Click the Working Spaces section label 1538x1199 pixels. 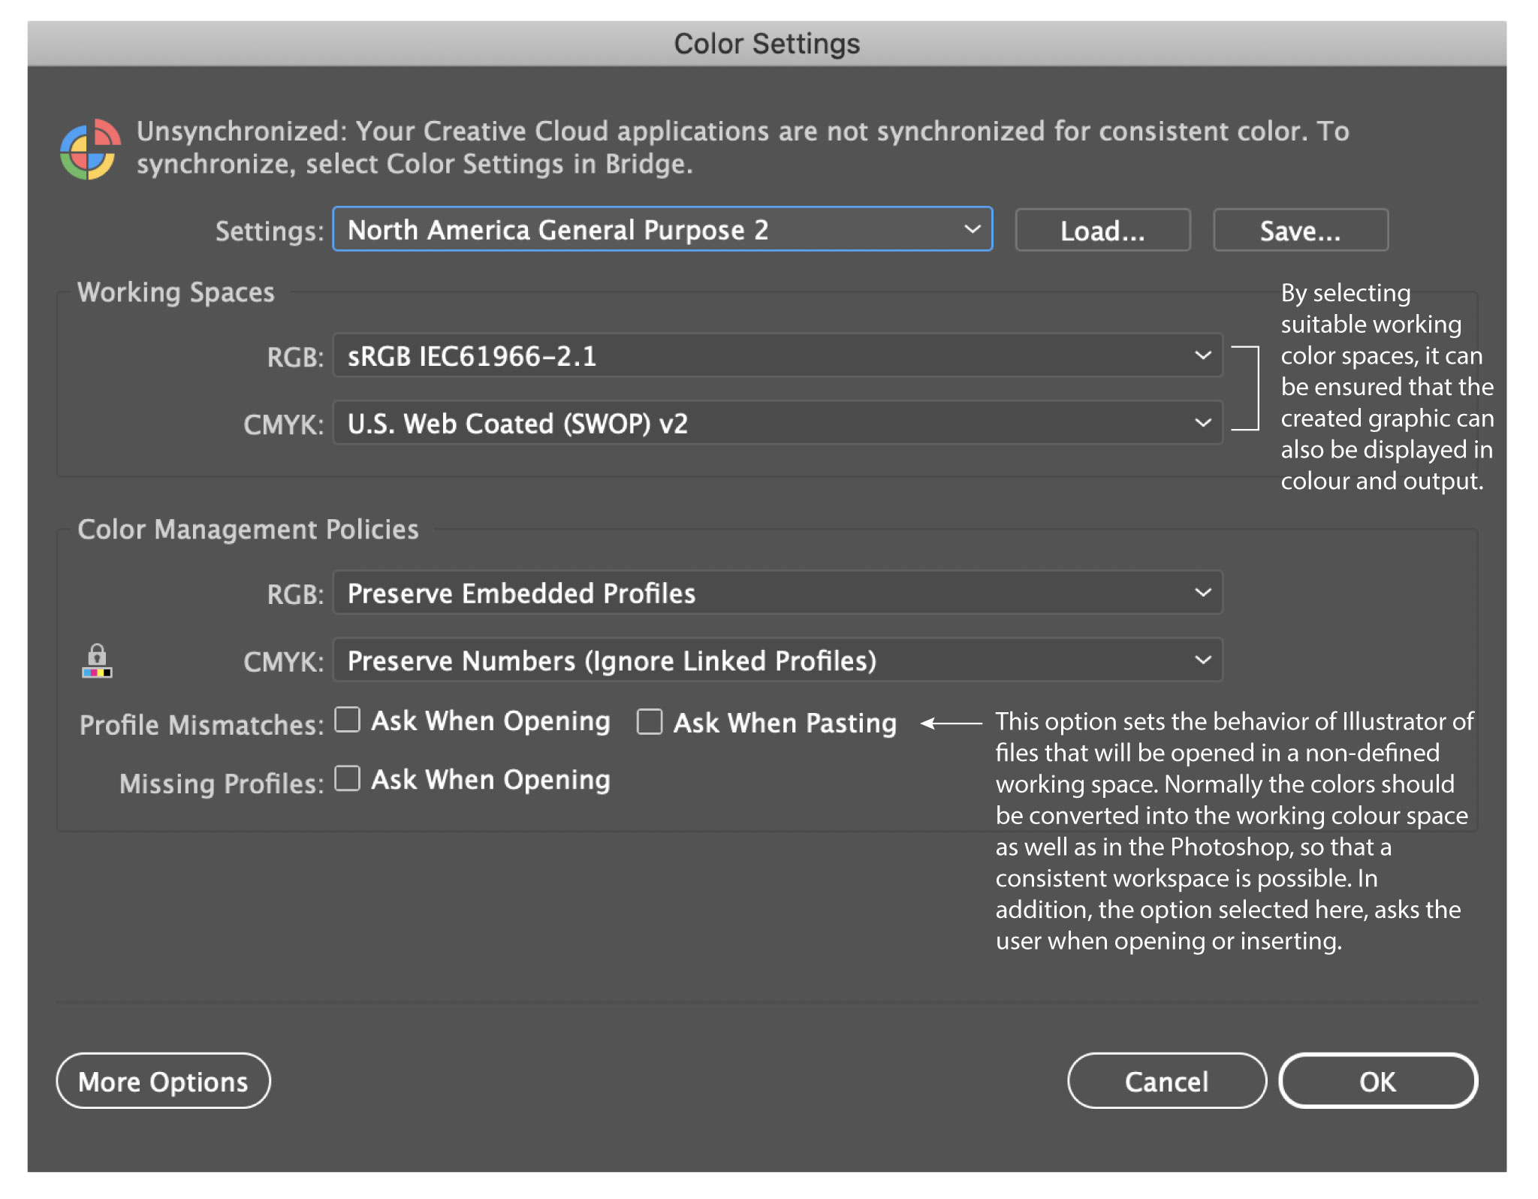176,292
